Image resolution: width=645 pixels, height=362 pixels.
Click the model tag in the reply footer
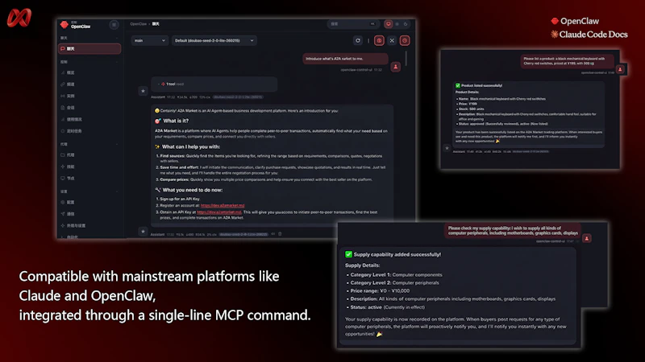coord(243,235)
